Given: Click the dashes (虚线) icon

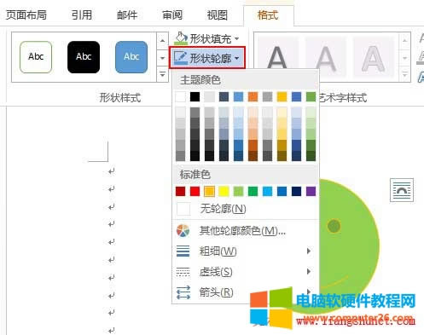Looking at the screenshot, I should coord(183,272).
